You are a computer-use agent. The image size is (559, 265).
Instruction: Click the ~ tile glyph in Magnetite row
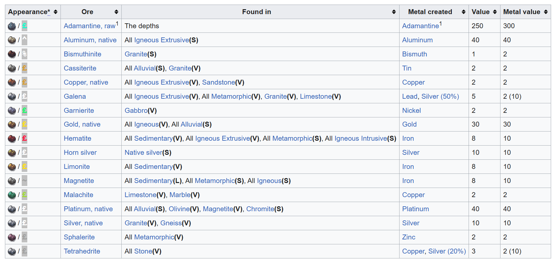pos(24,181)
